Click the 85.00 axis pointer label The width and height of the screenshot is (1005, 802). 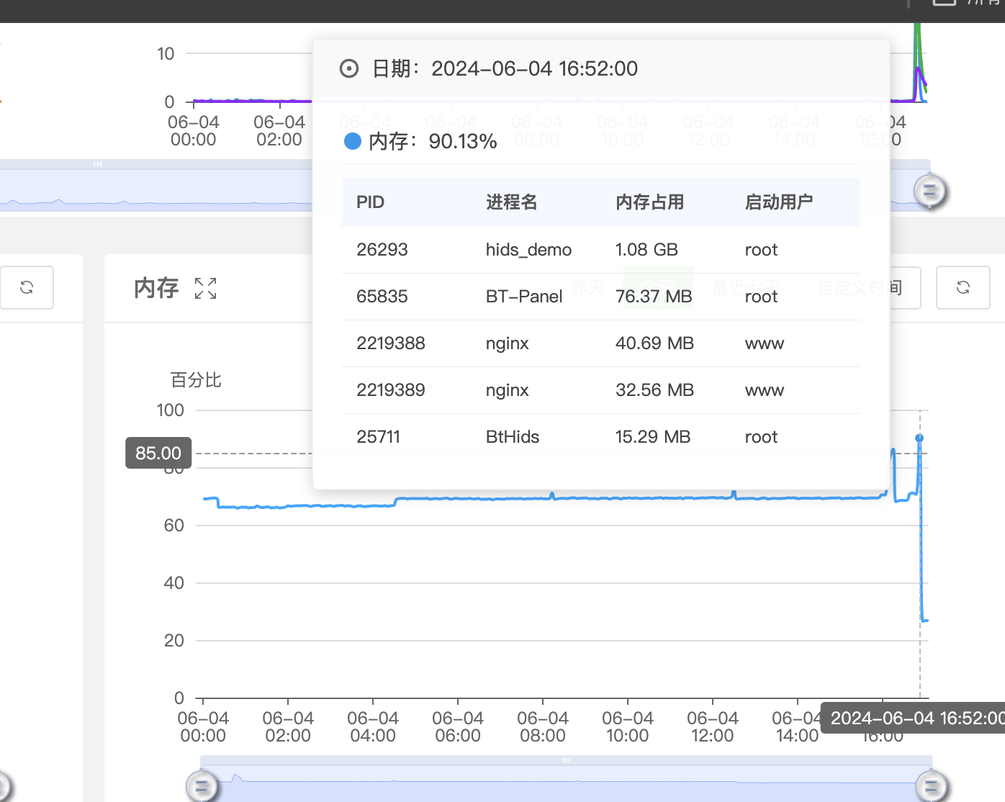click(x=158, y=453)
